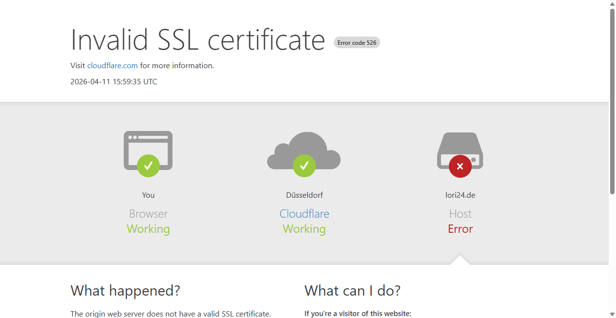Click the red Error status under Host
This screenshot has height=318, width=616.
point(460,229)
